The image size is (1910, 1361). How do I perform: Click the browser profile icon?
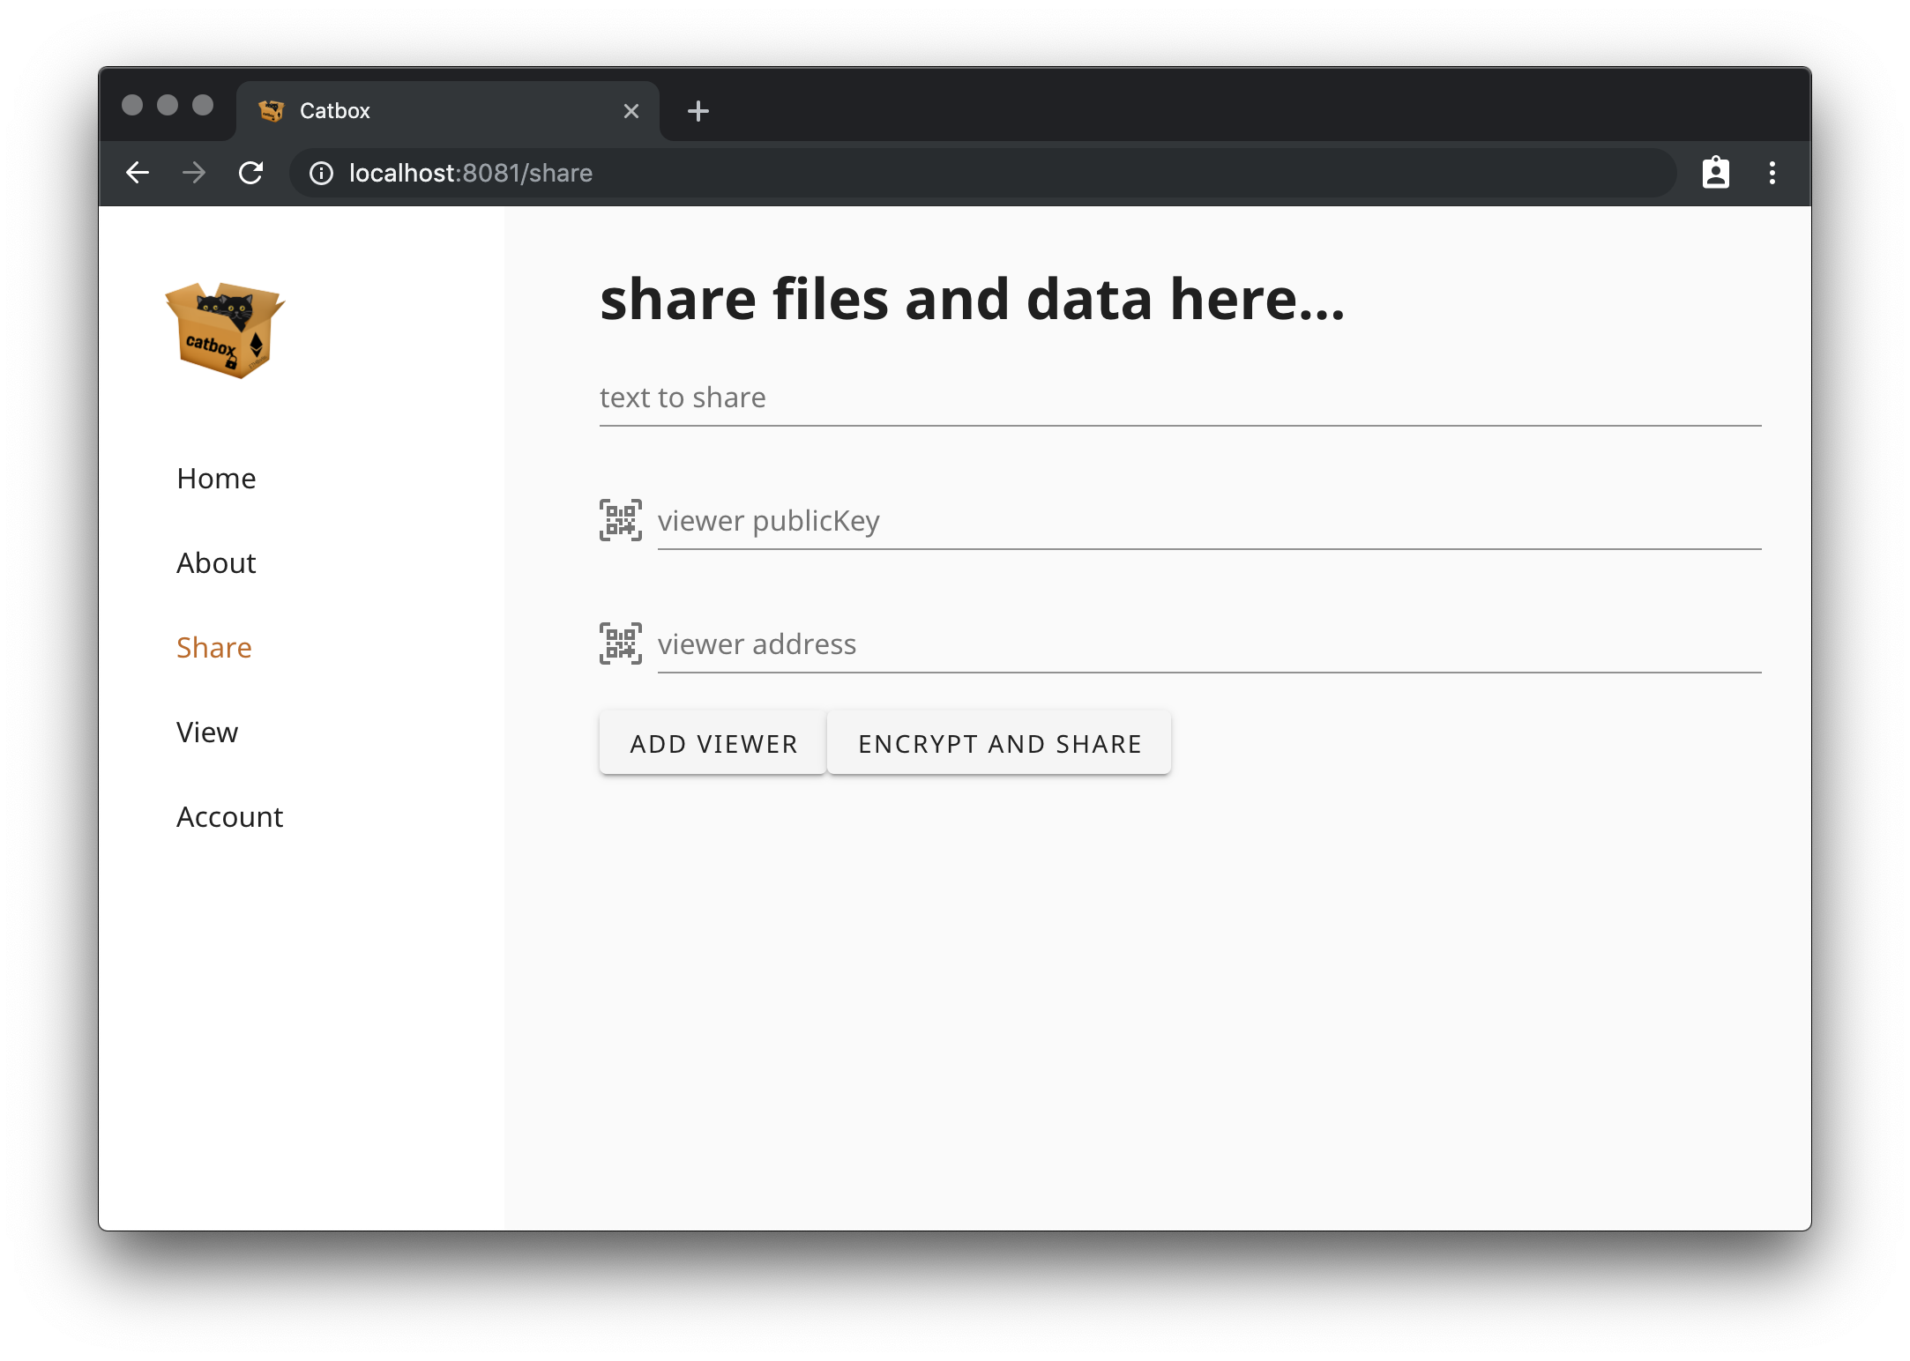pos(1715,173)
